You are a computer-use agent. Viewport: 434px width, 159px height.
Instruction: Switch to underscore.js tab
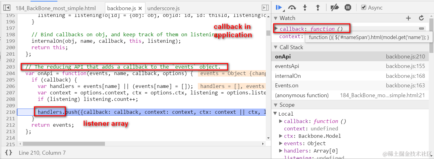(x=164, y=8)
